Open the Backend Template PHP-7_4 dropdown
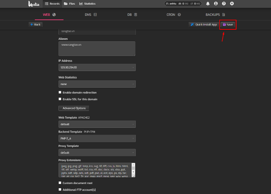The height and width of the screenshot is (194, 271). tap(97, 138)
